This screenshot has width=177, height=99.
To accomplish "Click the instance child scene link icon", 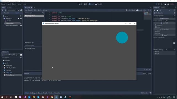I will [5, 10].
